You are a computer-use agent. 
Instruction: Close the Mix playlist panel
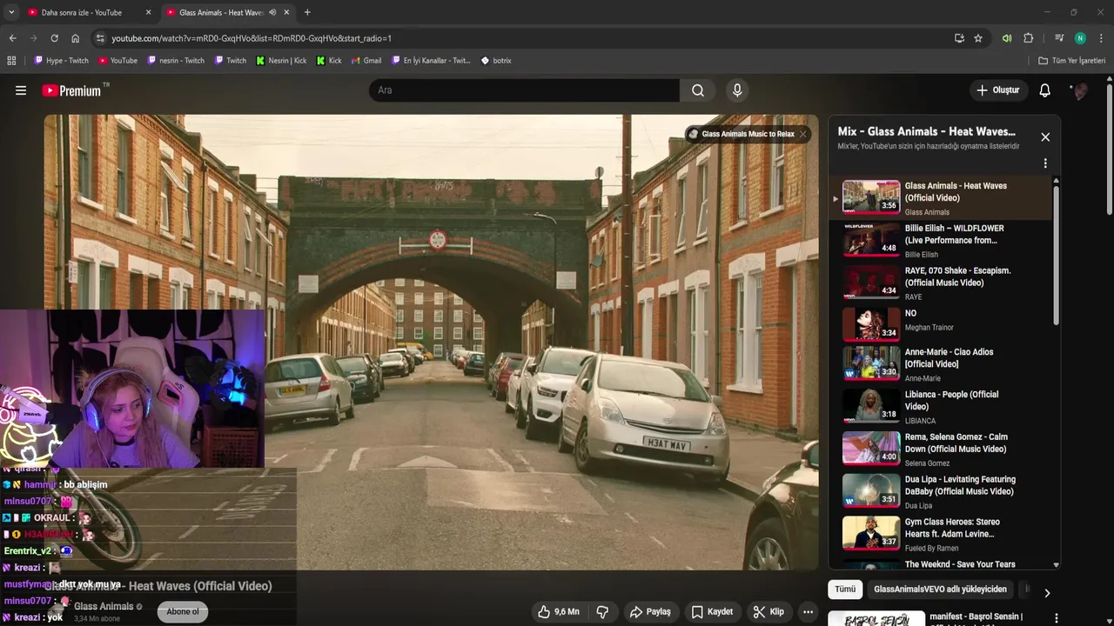point(1045,137)
